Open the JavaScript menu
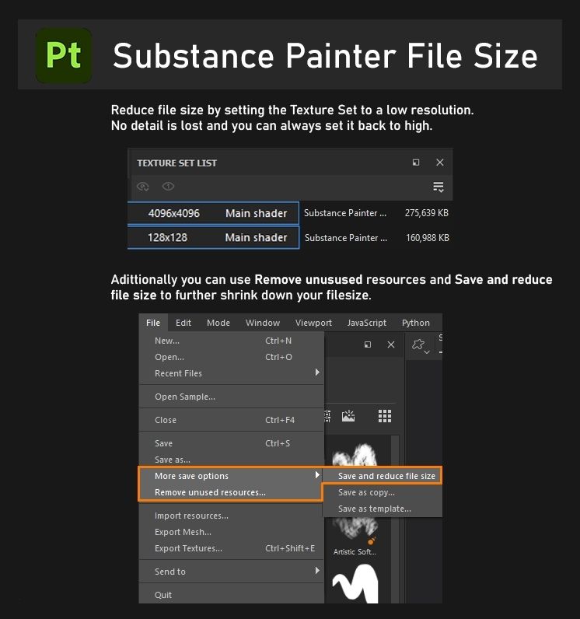 (x=366, y=323)
